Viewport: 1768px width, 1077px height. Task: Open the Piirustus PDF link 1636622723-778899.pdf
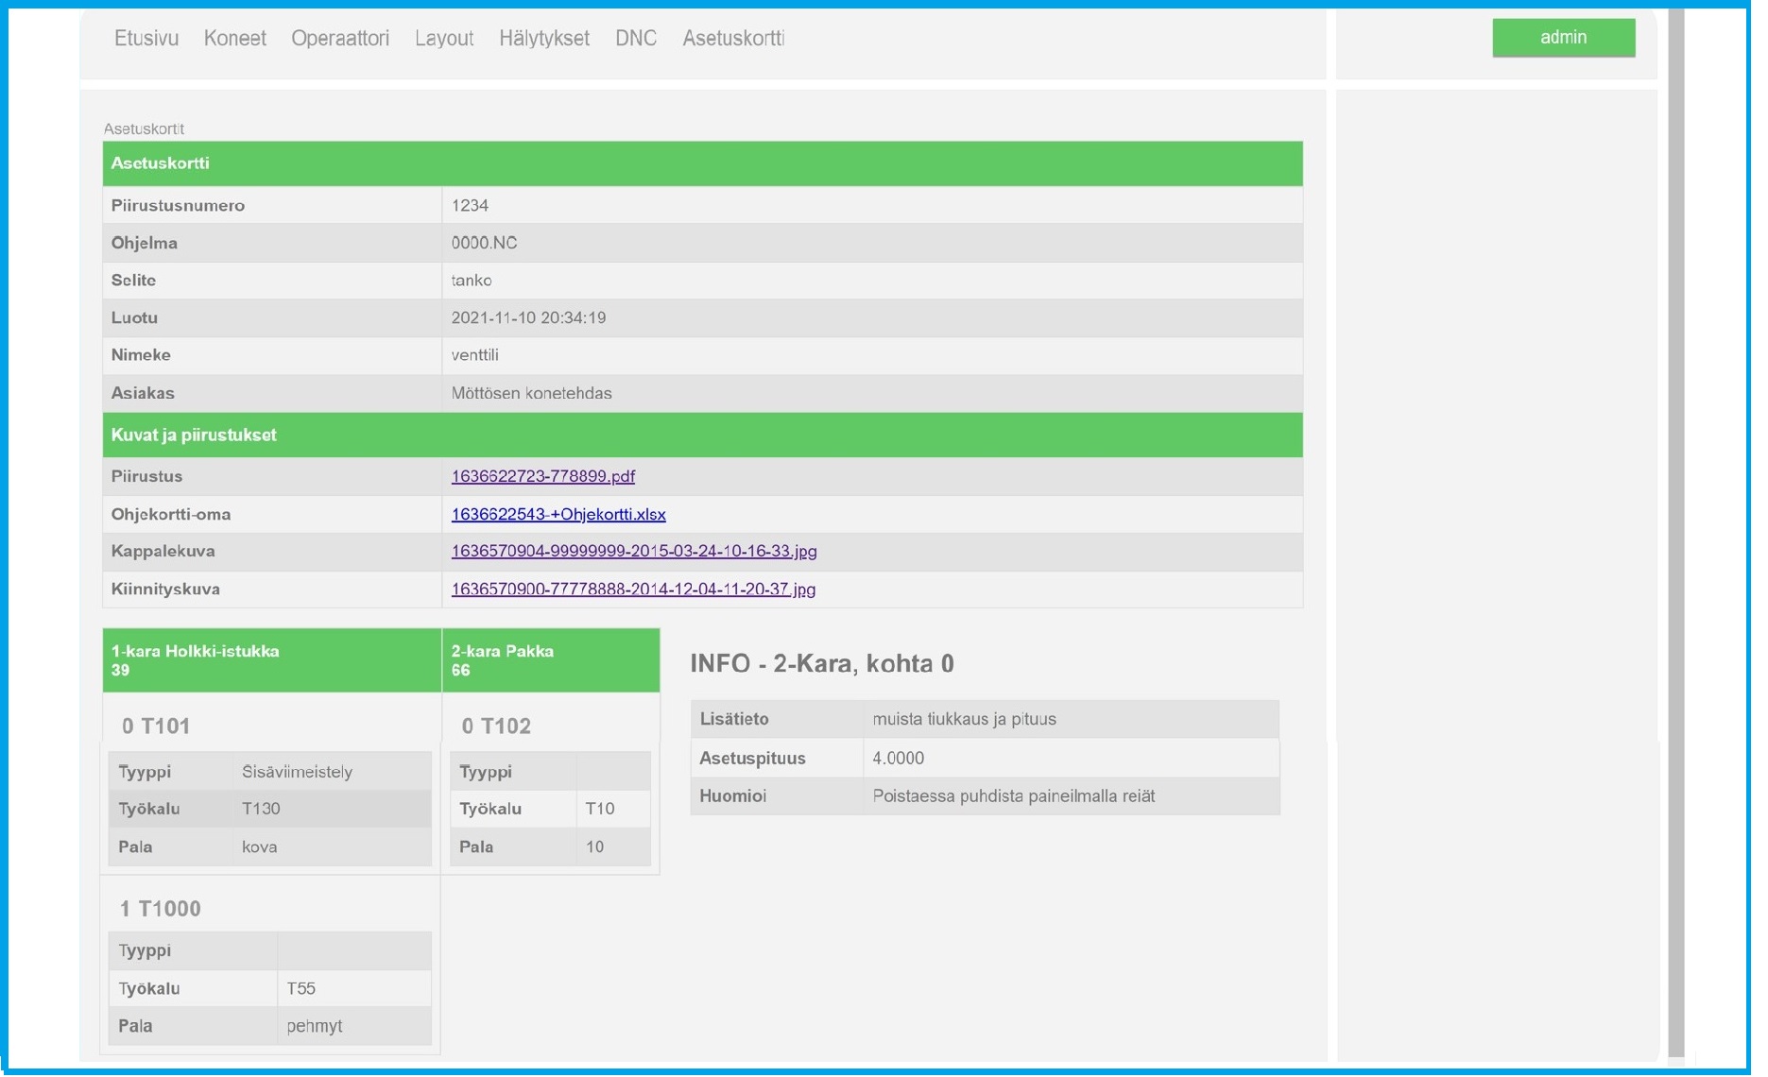(543, 477)
